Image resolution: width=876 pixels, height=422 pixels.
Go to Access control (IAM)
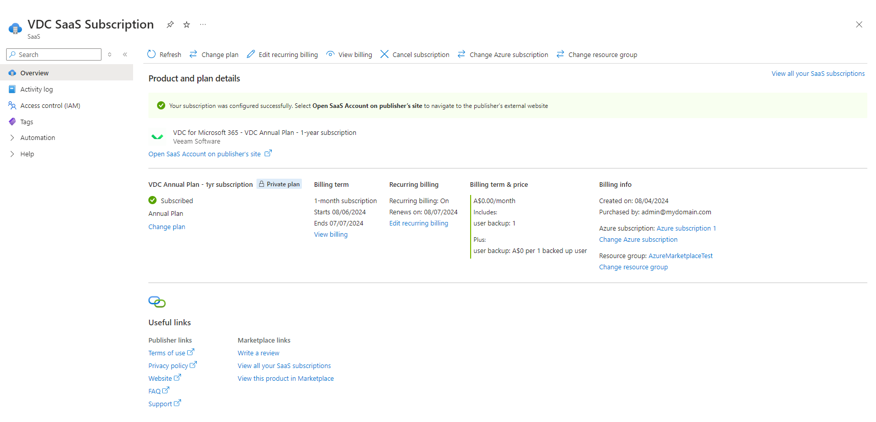pyautogui.click(x=66, y=105)
